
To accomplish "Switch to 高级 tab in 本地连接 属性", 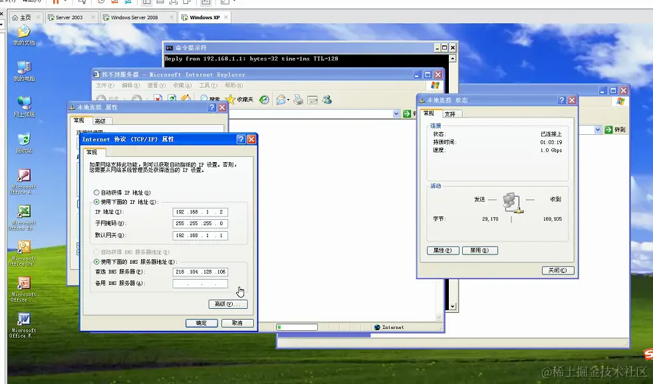I will (100, 121).
